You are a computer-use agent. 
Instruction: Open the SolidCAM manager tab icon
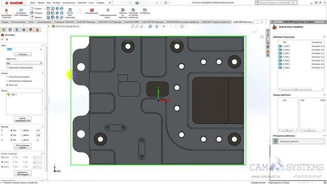click(37, 30)
